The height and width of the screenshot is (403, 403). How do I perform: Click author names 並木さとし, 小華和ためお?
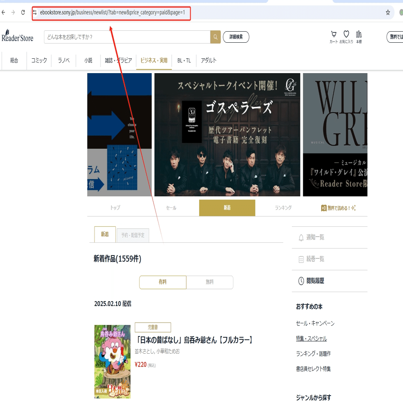coord(157,351)
